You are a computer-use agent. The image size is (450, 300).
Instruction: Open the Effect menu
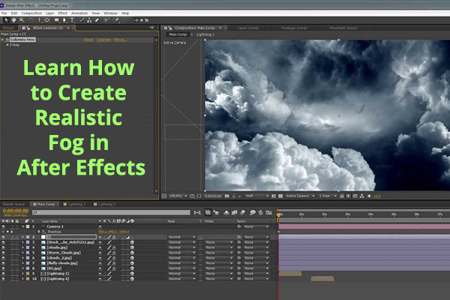click(62, 13)
